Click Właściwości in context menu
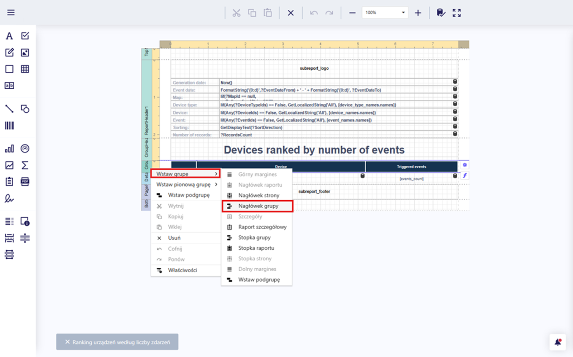 click(182, 270)
